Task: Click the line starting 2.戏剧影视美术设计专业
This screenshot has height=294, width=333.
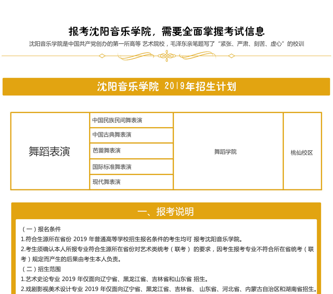Action: pos(169,289)
